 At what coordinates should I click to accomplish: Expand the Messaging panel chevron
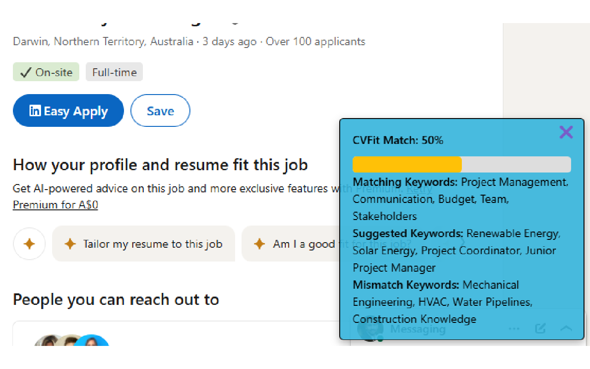tap(566, 329)
